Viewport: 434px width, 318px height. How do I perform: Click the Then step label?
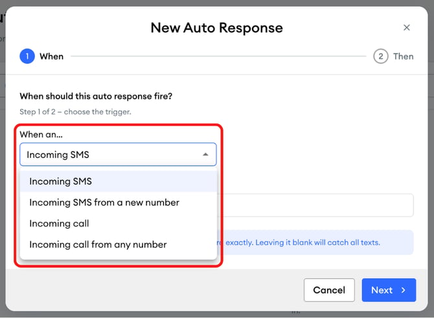404,56
